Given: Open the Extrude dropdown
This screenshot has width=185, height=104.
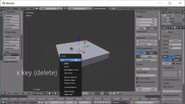Looking at the screenshot, I should (x=12, y=55).
